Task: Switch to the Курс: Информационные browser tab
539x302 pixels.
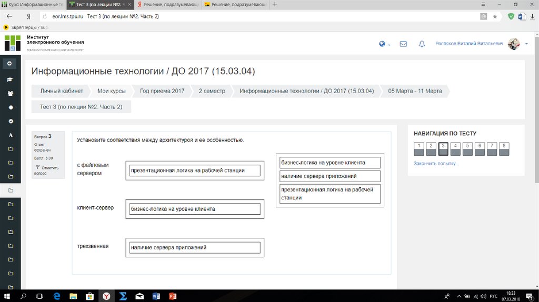Action: 33,4
